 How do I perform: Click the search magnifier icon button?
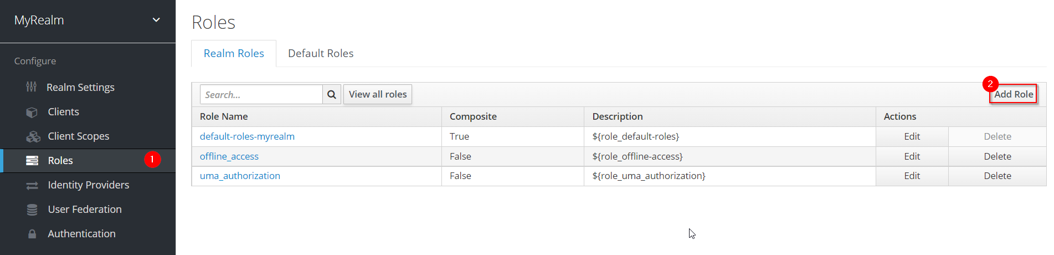coord(331,95)
